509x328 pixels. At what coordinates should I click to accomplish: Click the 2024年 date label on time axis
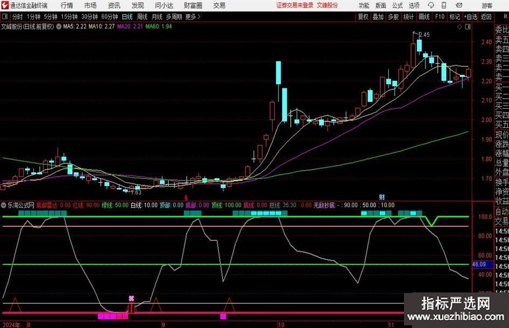pyautogui.click(x=11, y=325)
